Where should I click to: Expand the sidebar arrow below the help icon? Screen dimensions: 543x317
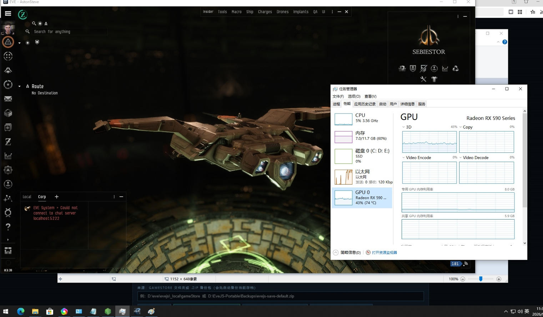tap(8, 240)
